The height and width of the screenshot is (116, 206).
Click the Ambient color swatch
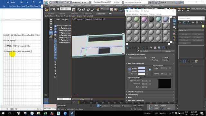[142, 68]
